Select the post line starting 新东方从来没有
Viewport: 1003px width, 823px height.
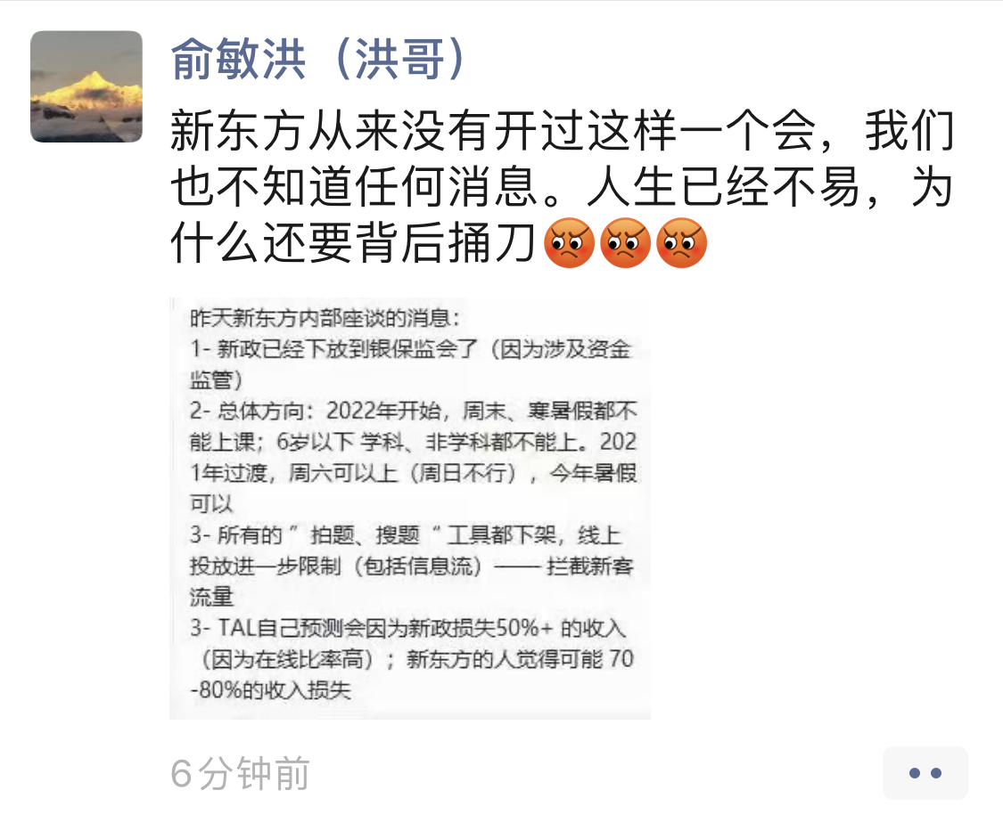tap(563, 131)
